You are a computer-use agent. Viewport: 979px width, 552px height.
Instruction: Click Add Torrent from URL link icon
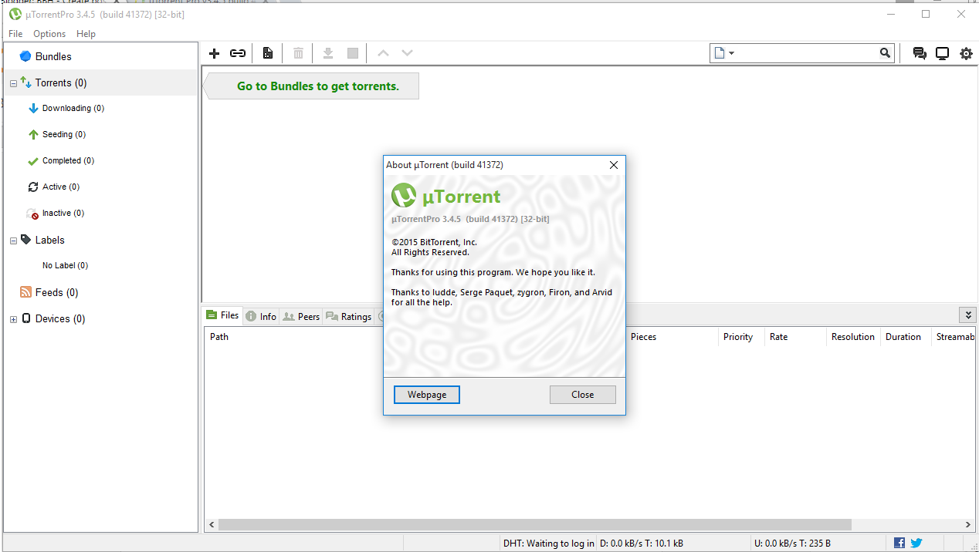[238, 53]
